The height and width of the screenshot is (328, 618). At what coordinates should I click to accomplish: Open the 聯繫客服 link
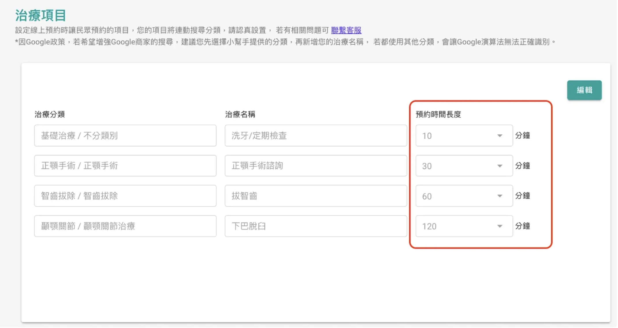(346, 30)
